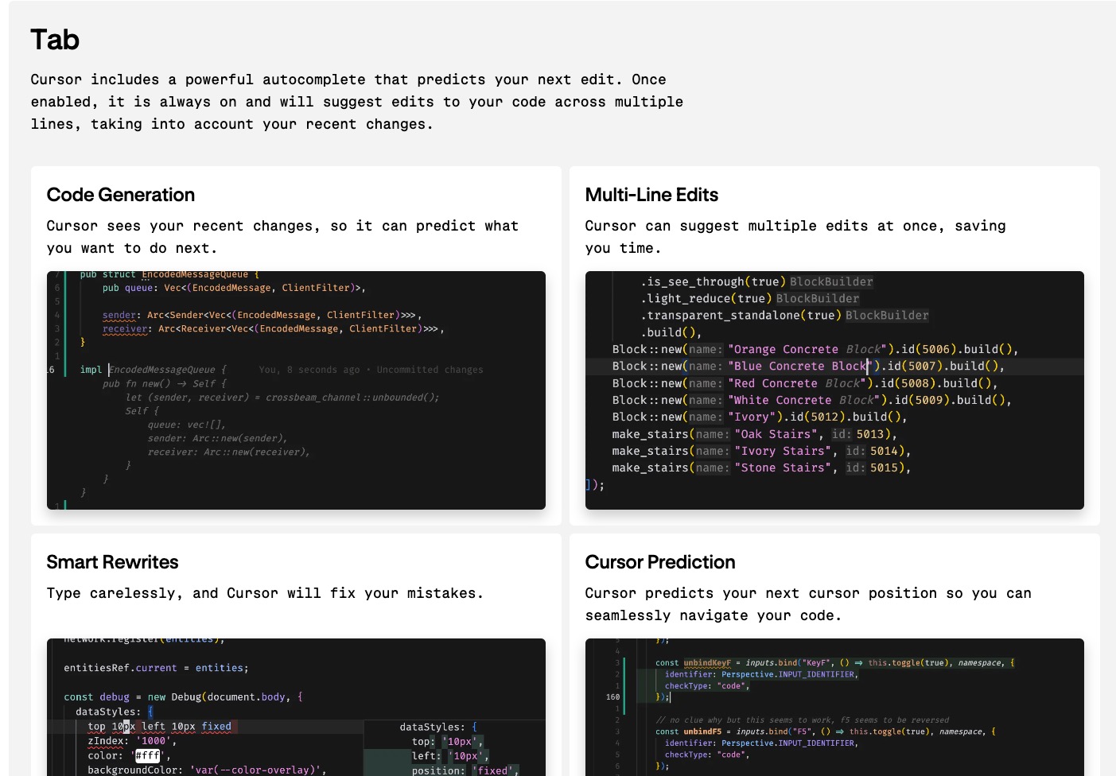
Task: Click the "White Concrete Block" code line
Action: point(811,400)
